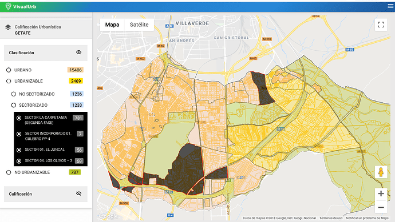Screen dimensions: 395x222
Task: Click the SAN ANDRÉS map label
Action: coord(180,41)
